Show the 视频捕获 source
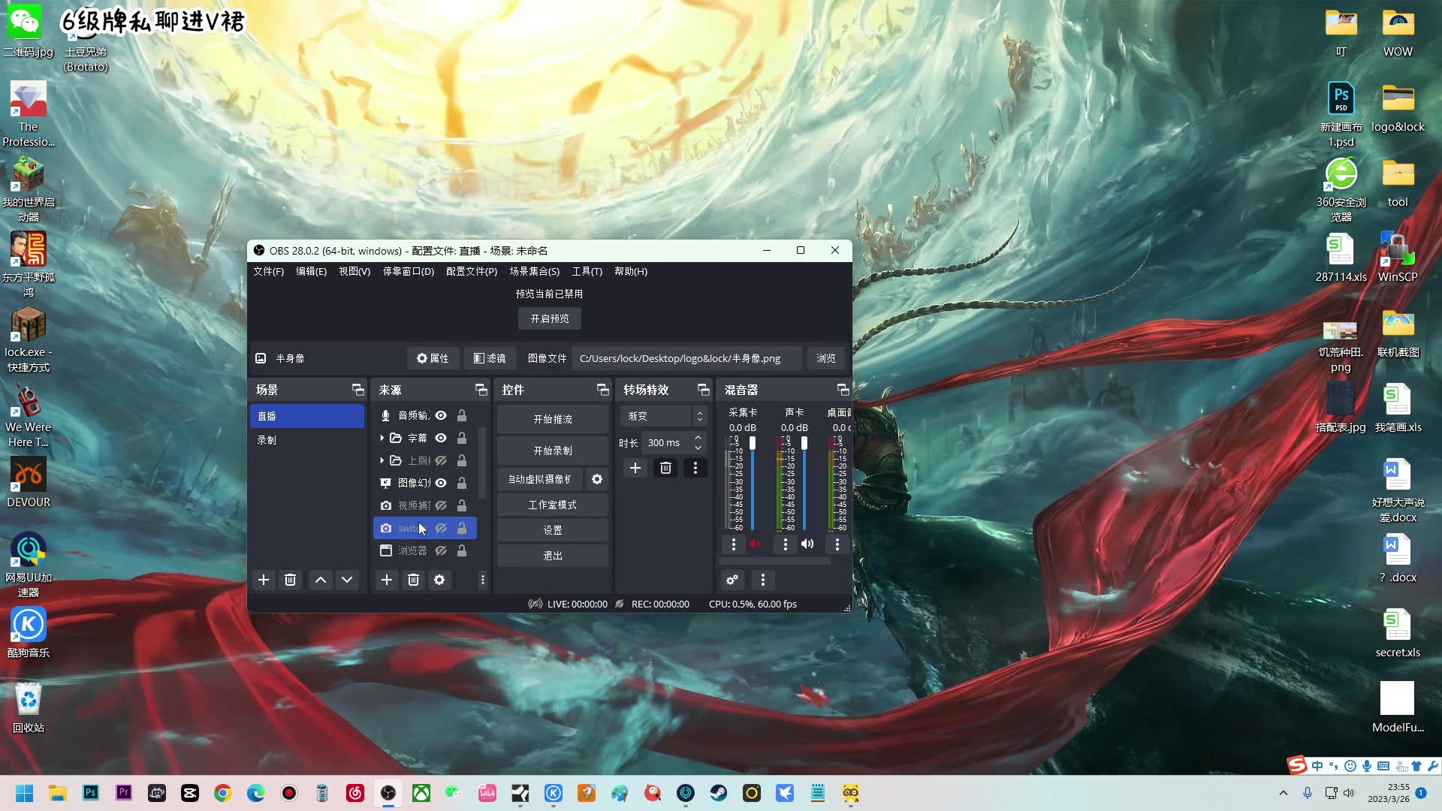The width and height of the screenshot is (1442, 811). (441, 505)
